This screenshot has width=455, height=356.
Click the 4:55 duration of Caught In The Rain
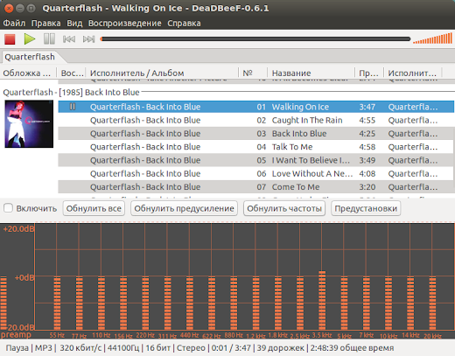(367, 120)
